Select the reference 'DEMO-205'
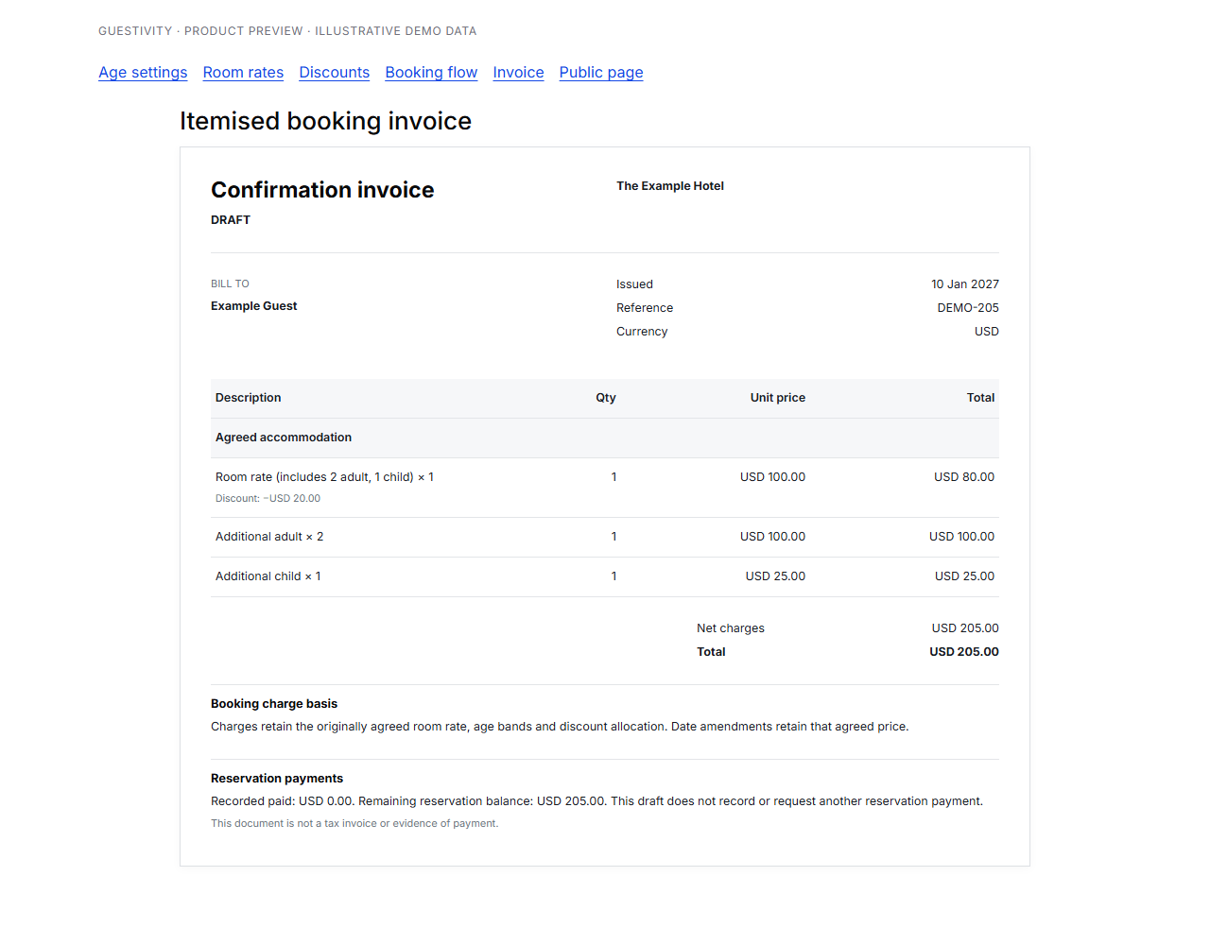The image size is (1210, 945). tap(968, 308)
